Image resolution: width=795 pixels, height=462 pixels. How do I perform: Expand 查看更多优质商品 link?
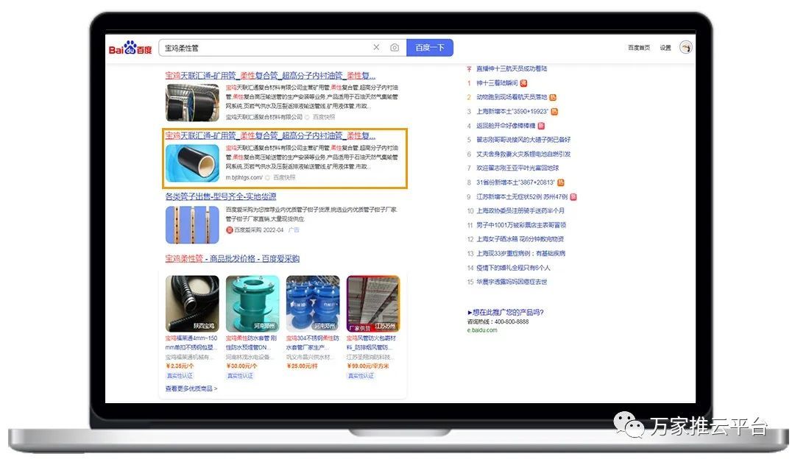pyautogui.click(x=191, y=388)
